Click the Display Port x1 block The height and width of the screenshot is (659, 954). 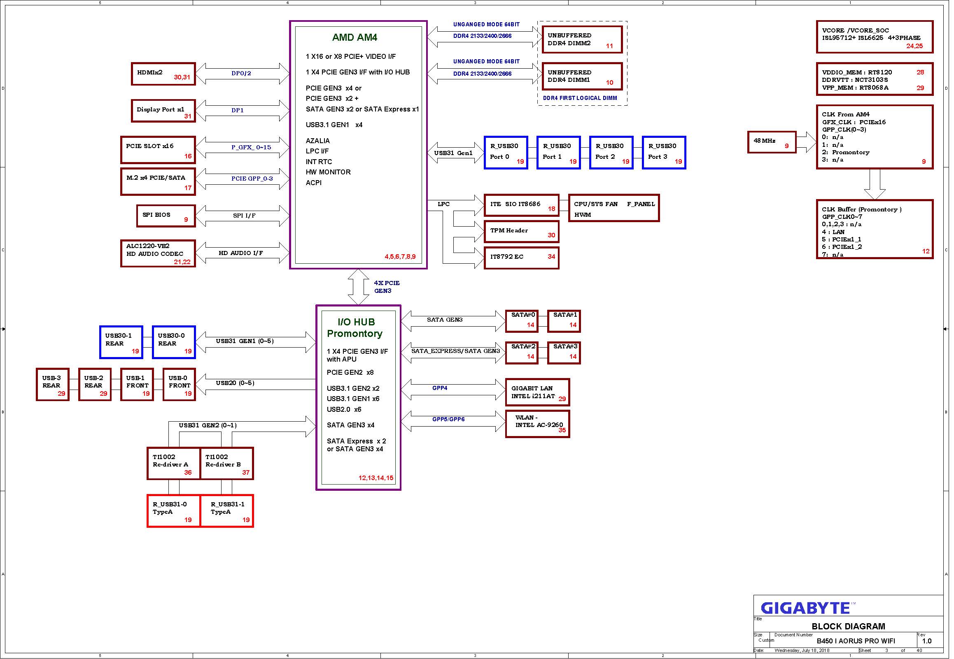click(164, 111)
